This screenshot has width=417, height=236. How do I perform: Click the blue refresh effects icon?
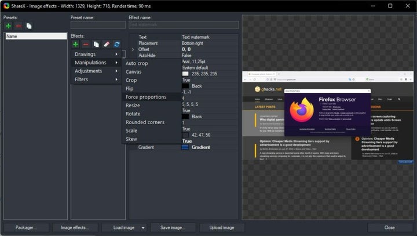pos(117,44)
